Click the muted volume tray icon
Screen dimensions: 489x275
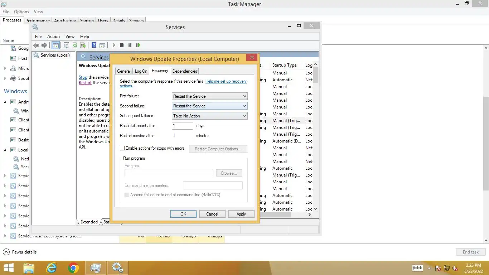coord(455,268)
